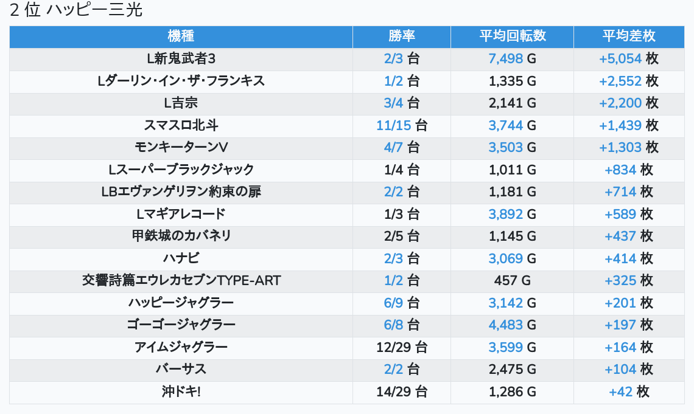Click the 2位 ハッピー三光 heading

coord(76,11)
